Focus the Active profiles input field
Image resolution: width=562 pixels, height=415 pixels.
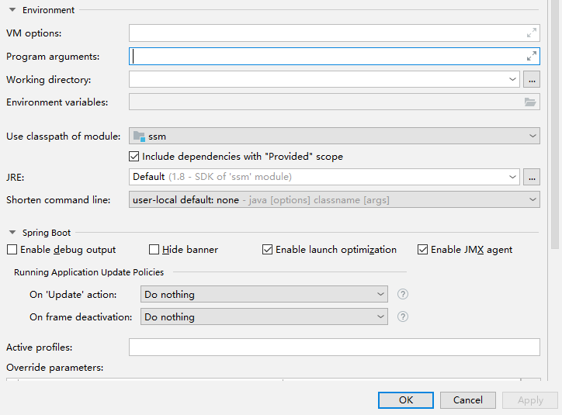(x=334, y=347)
